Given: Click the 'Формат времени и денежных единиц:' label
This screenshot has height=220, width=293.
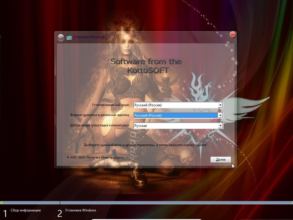Looking at the screenshot, I should click(x=100, y=115).
